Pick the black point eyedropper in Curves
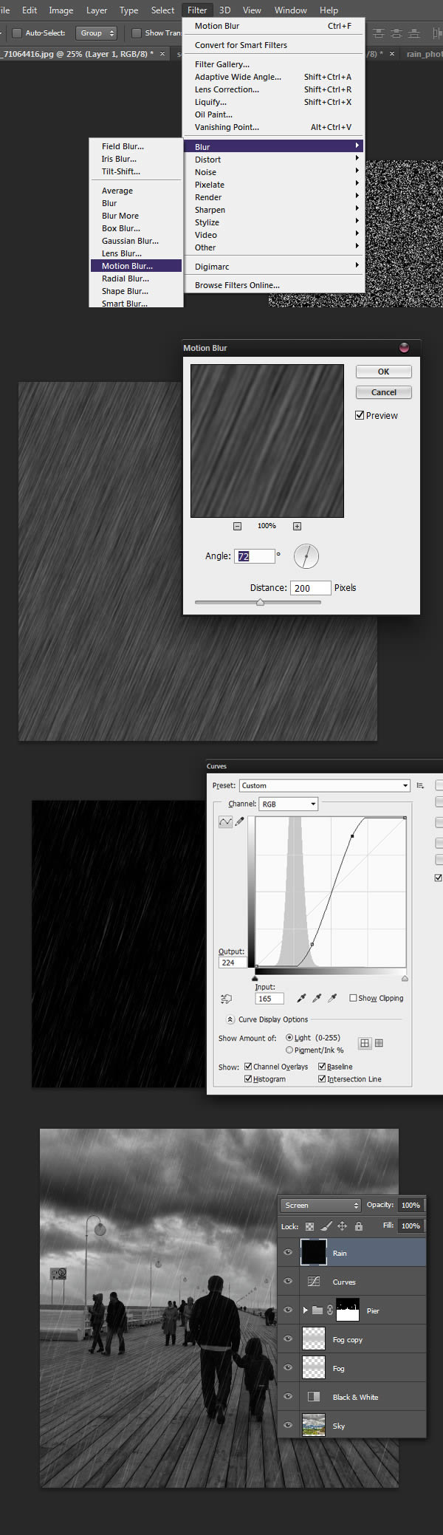This screenshot has width=443, height=1535. coord(301,998)
